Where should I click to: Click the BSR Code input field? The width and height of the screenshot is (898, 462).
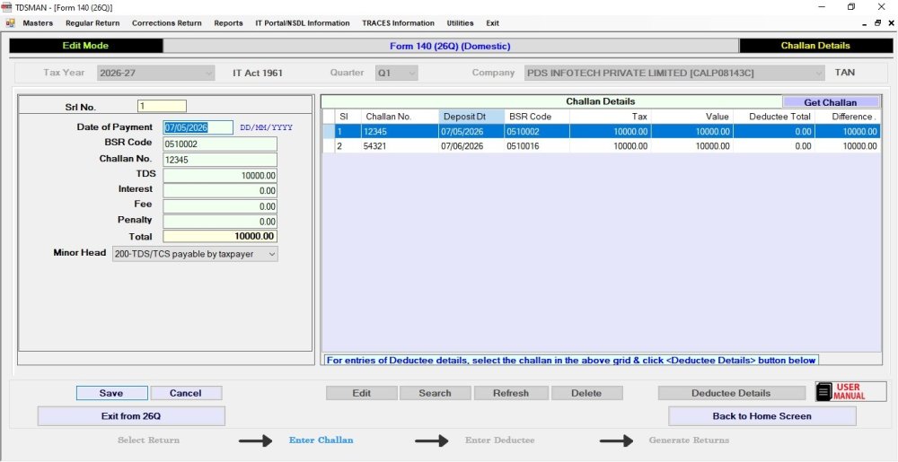[x=220, y=144]
